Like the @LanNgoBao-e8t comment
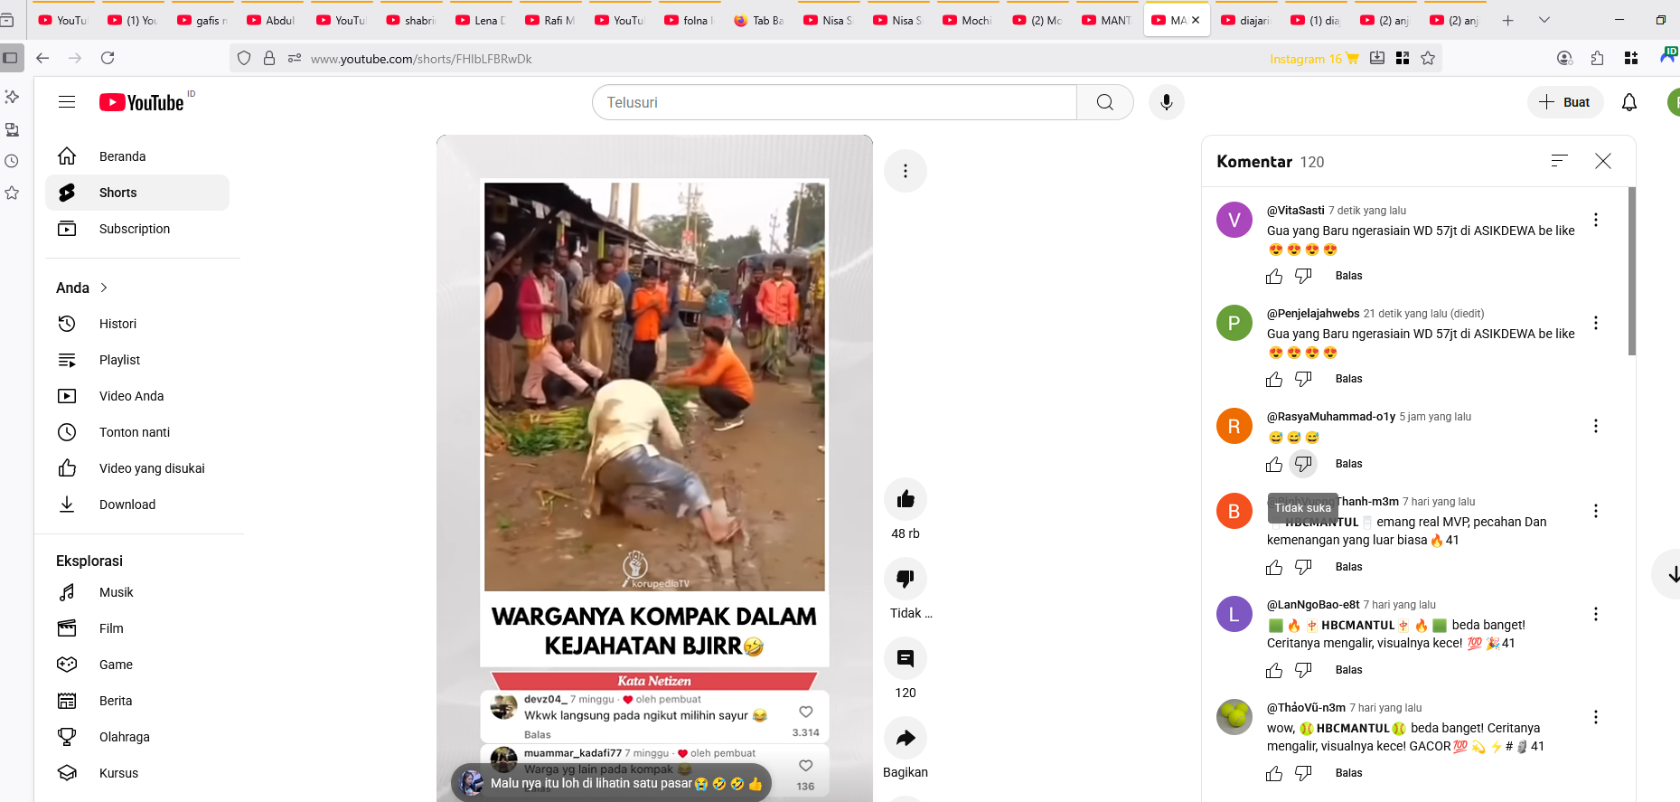 coord(1274,670)
